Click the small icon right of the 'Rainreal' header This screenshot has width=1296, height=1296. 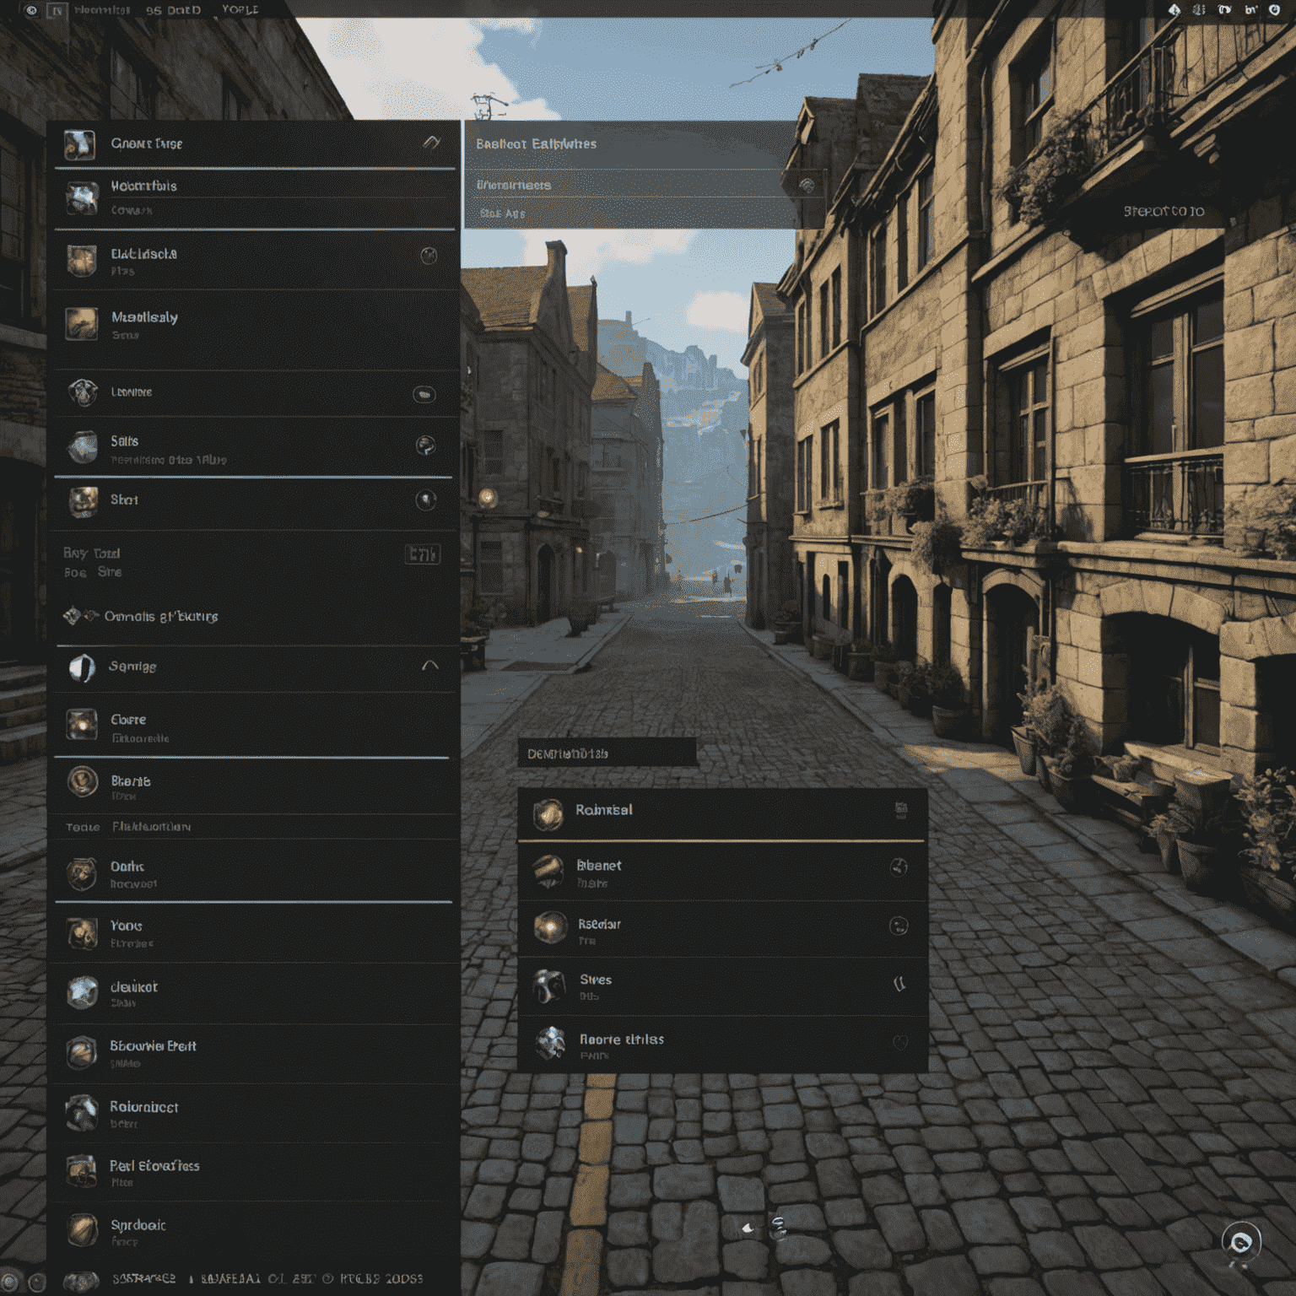[x=901, y=811]
